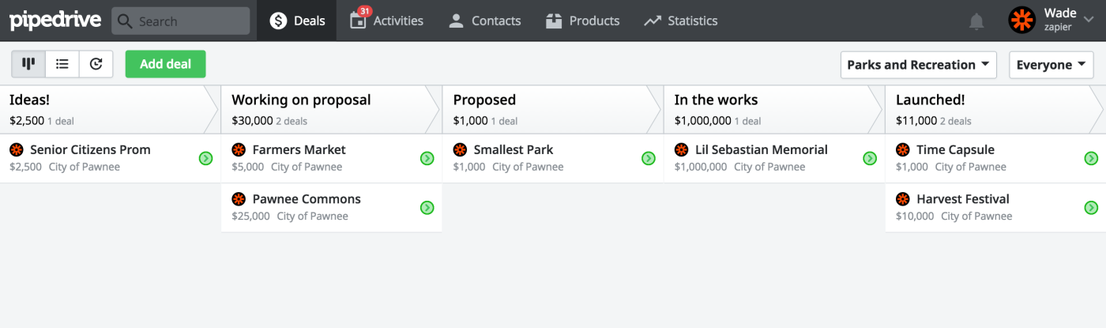Screen dimensions: 1106x328
Task: Click the Pipedrive logo
Action: (x=55, y=20)
